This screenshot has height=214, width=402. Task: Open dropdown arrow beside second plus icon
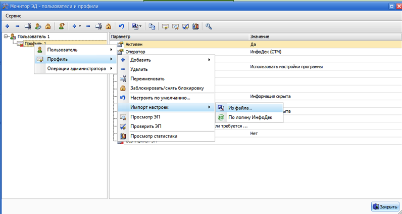80,26
